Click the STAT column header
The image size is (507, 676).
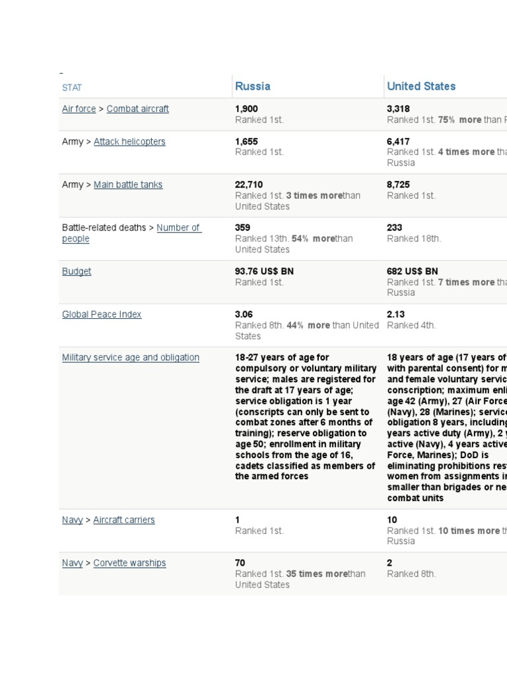pos(72,88)
